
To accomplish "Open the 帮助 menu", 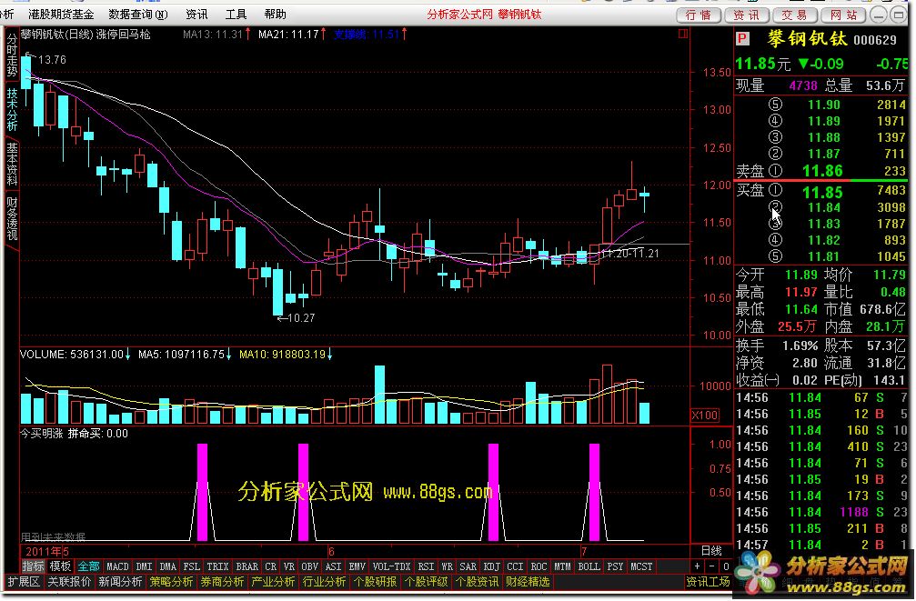I will [275, 14].
